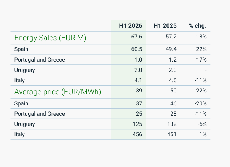Click Spain label under Average price
The height and width of the screenshot is (167, 230).
pos(21,103)
